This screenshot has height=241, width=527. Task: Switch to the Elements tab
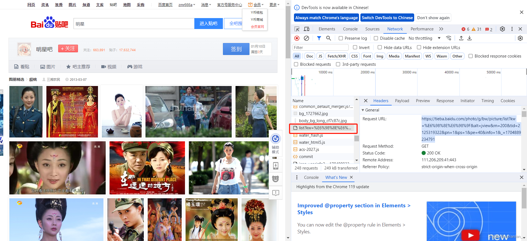coord(327,29)
